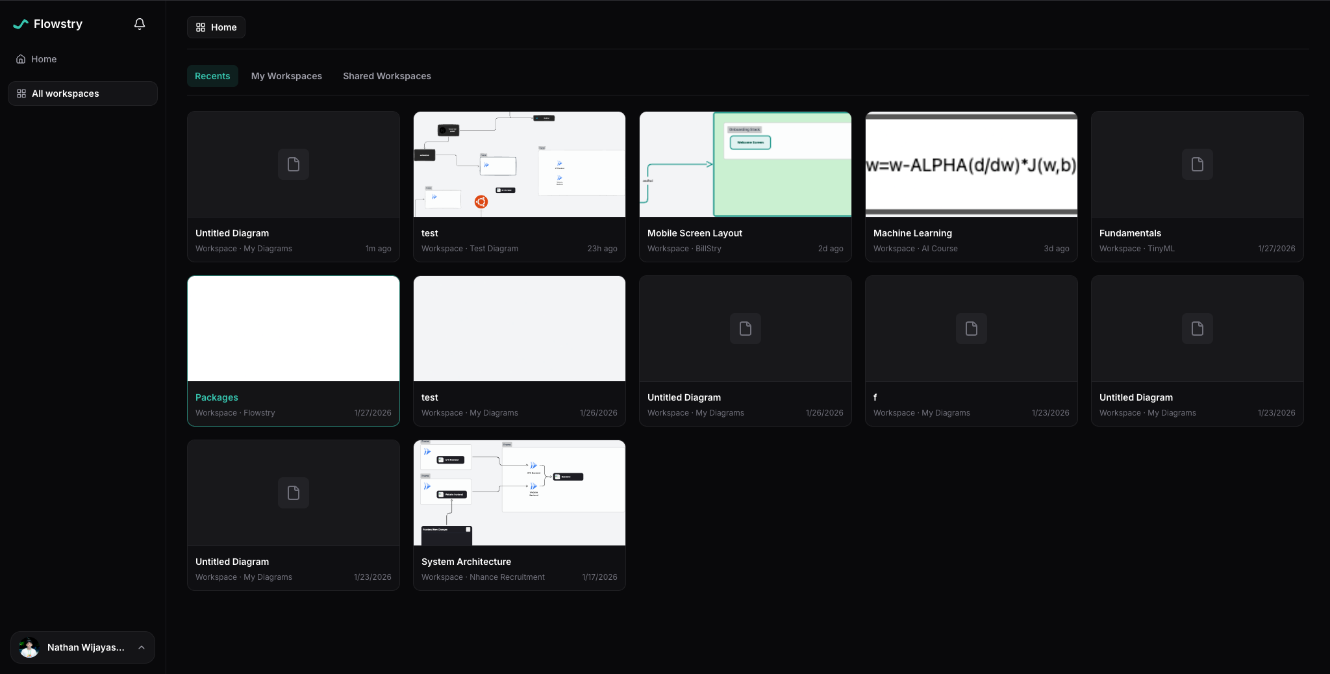Image resolution: width=1330 pixels, height=674 pixels.
Task: Open the Mobile Screen Layout thumbnail
Action: (745, 164)
